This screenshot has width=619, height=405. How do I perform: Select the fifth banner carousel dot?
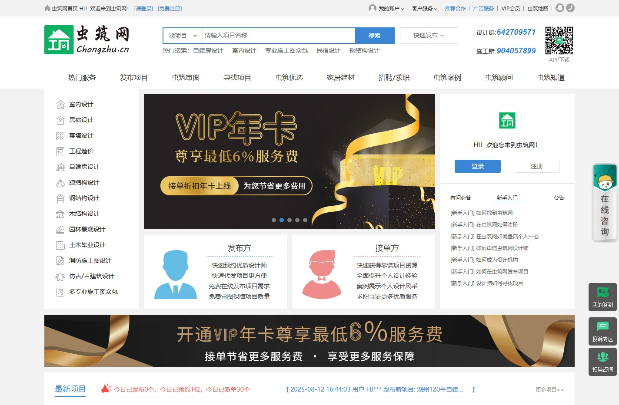pos(305,220)
